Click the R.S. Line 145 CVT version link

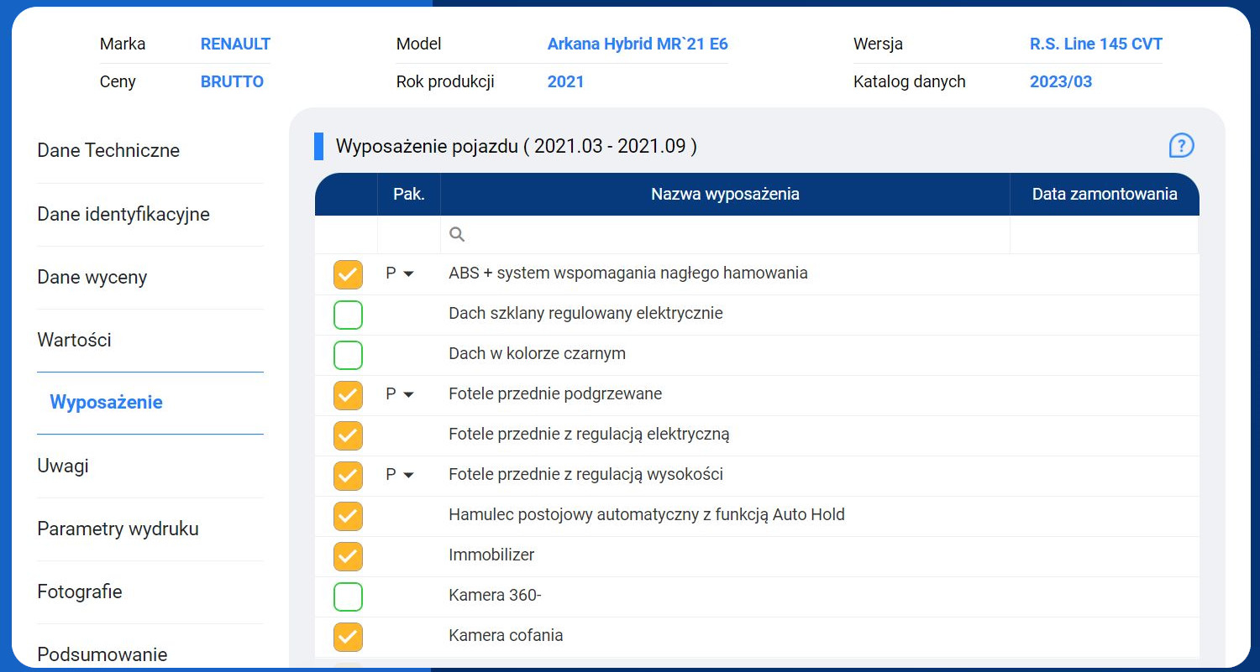tap(1095, 44)
